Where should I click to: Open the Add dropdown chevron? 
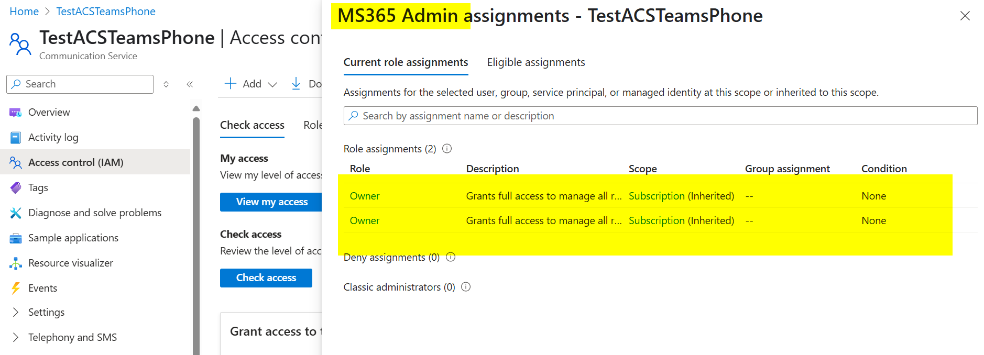(x=272, y=84)
